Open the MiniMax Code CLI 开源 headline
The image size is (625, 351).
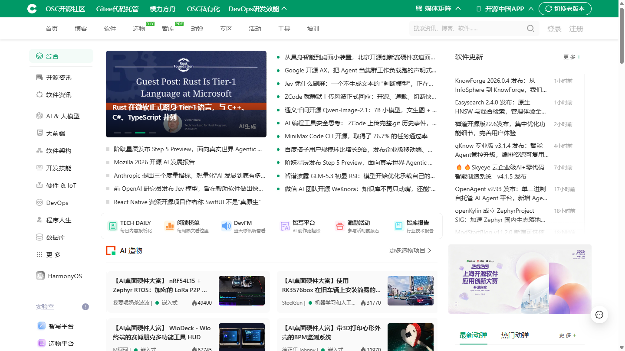click(x=356, y=136)
